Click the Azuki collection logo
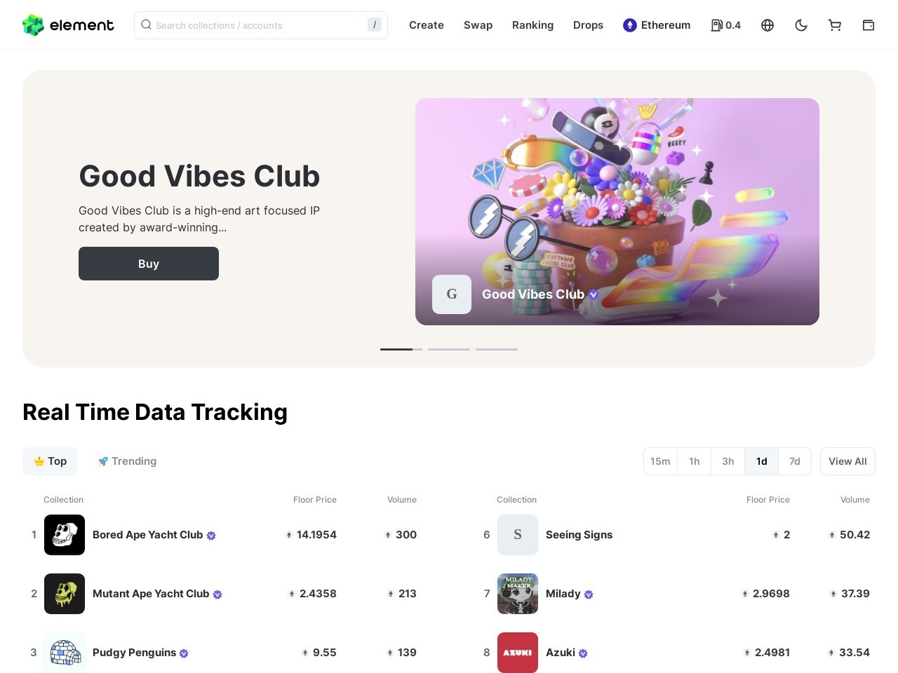This screenshot has width=898, height=673. [518, 653]
